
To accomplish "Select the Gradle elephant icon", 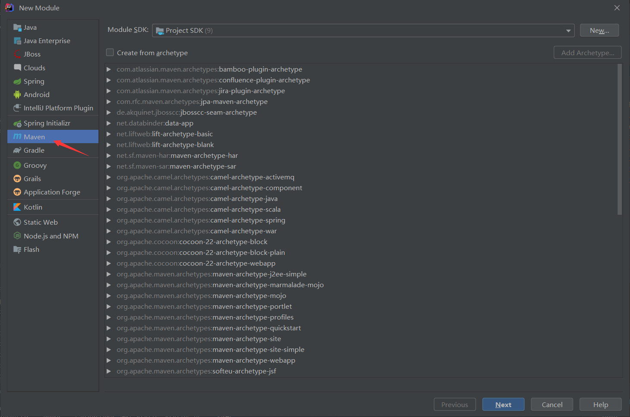I will [x=17, y=150].
